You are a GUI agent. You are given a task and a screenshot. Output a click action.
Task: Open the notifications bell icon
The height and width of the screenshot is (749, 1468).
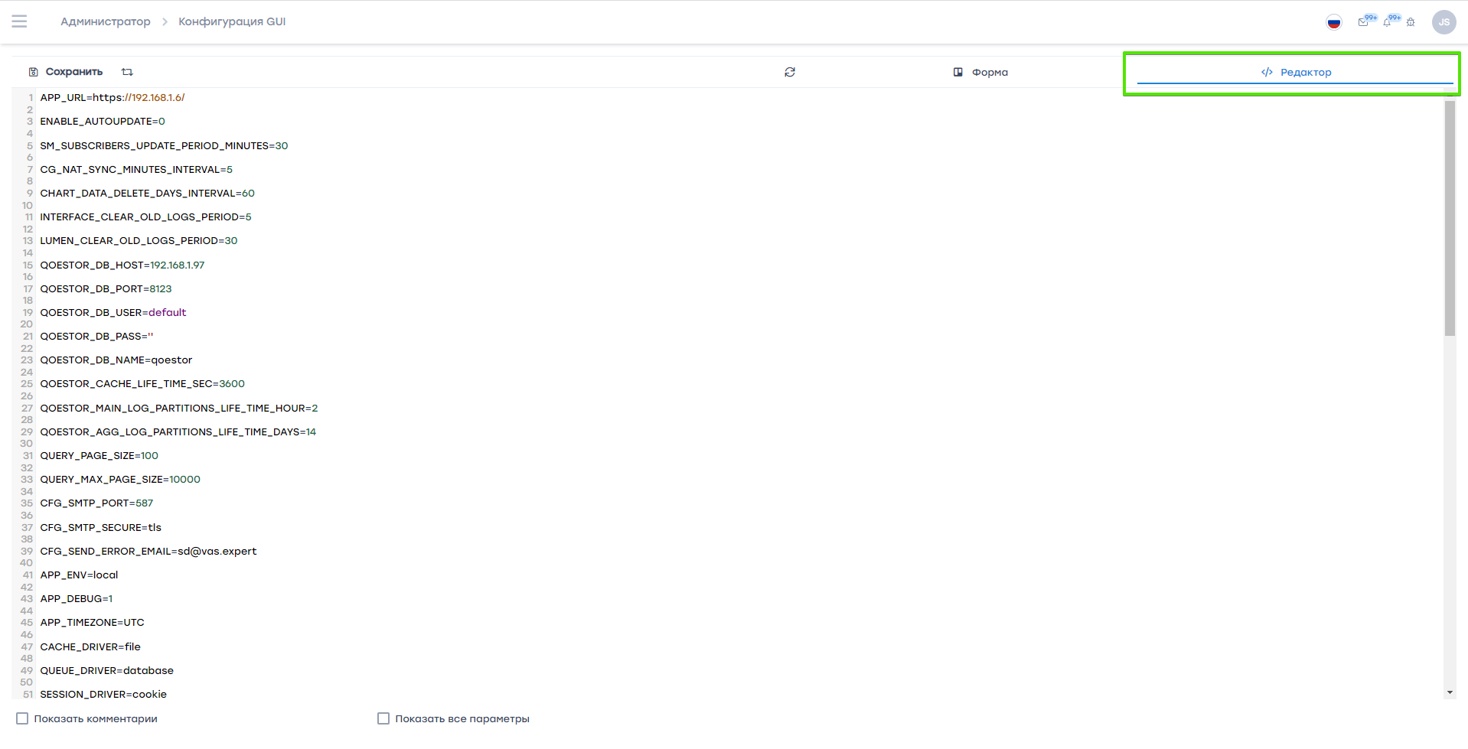pyautogui.click(x=1387, y=22)
